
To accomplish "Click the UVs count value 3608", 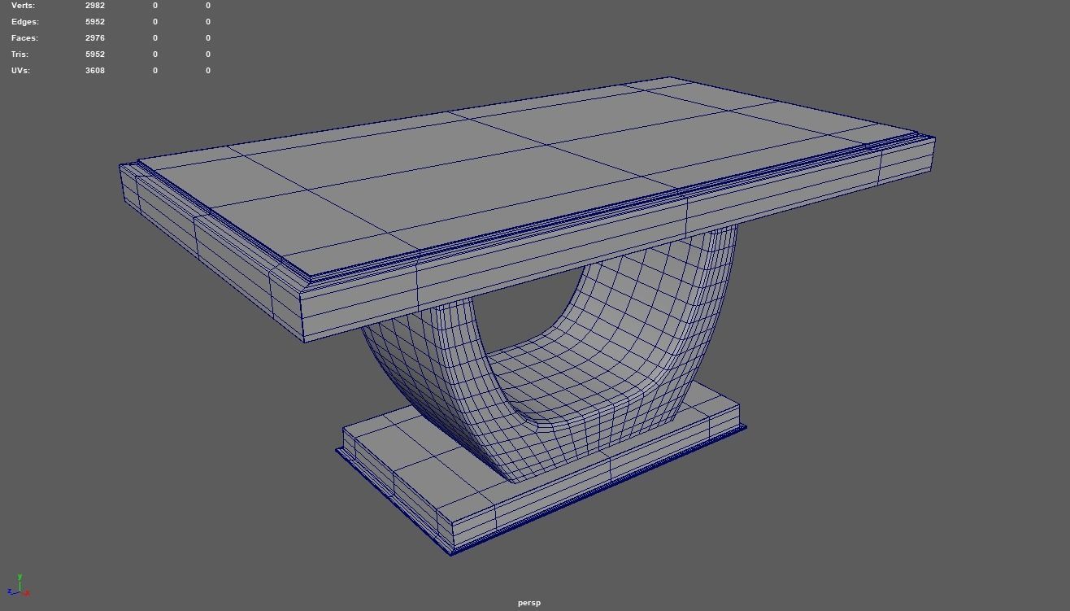I will pos(95,71).
